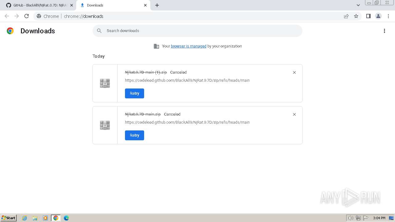Click the codeload URL under NjRat.0.7D-main (1).zip
Viewport: 395px width, 222px height.
tap(187, 80)
